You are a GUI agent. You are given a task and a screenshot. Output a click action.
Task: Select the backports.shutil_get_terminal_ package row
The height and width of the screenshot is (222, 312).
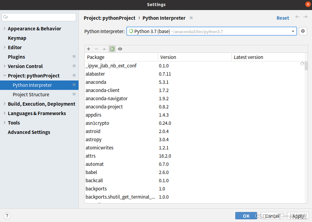click(195, 197)
